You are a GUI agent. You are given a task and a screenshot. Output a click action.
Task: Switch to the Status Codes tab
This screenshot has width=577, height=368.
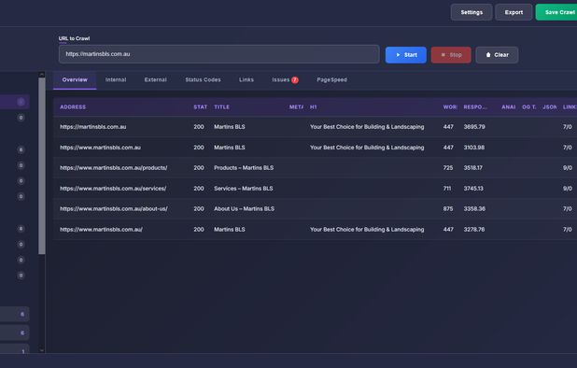(x=203, y=79)
